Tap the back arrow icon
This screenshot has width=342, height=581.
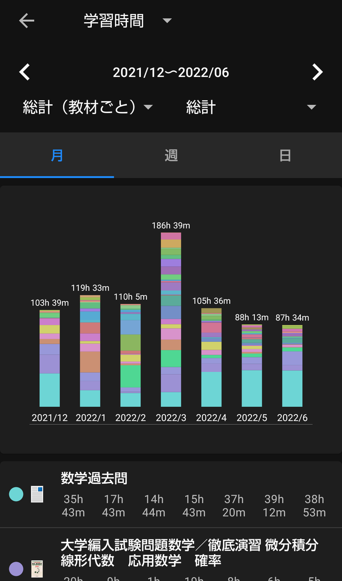27,21
